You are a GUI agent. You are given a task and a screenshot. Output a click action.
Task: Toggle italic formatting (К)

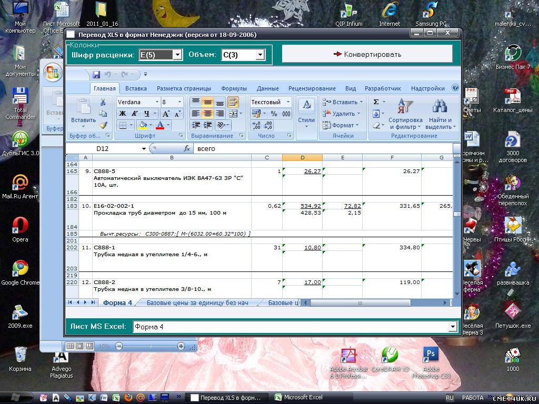pos(135,114)
